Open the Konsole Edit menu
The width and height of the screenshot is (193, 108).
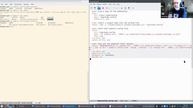[x=6, y=4]
